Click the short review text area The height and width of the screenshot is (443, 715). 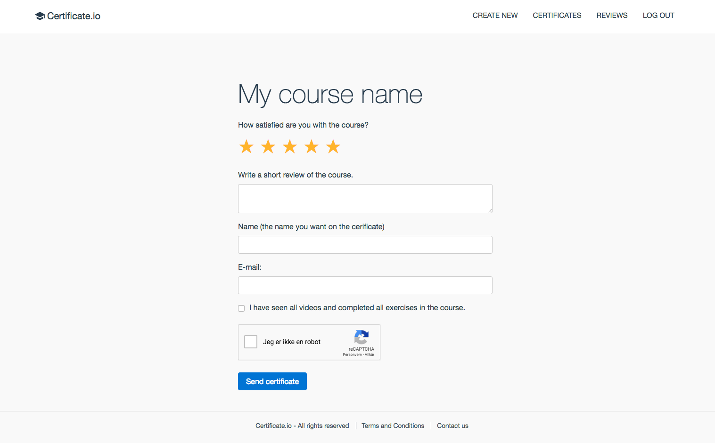click(365, 198)
